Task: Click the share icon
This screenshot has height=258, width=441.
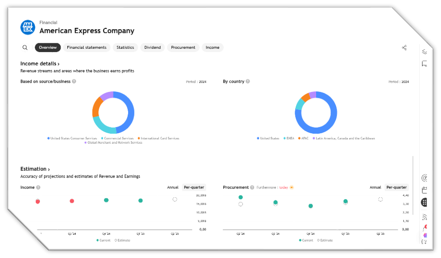Action: [x=404, y=47]
